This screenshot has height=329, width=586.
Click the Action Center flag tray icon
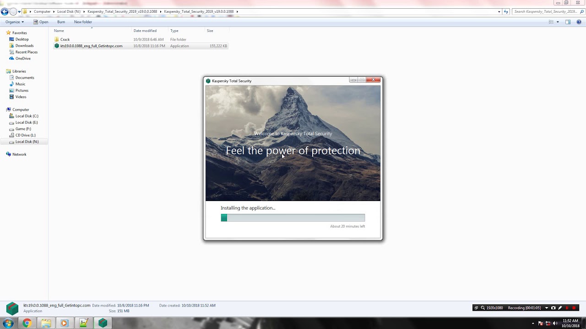[541, 324]
